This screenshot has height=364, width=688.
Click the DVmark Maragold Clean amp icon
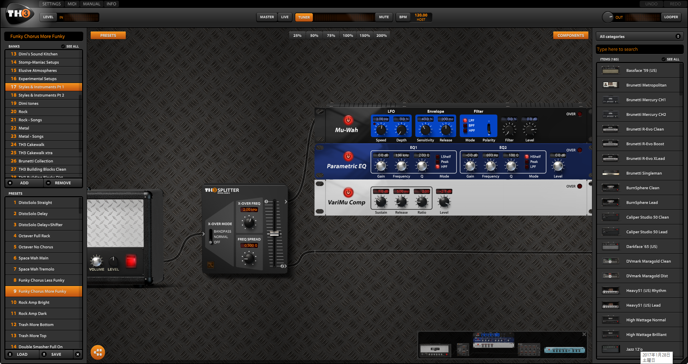point(611,261)
